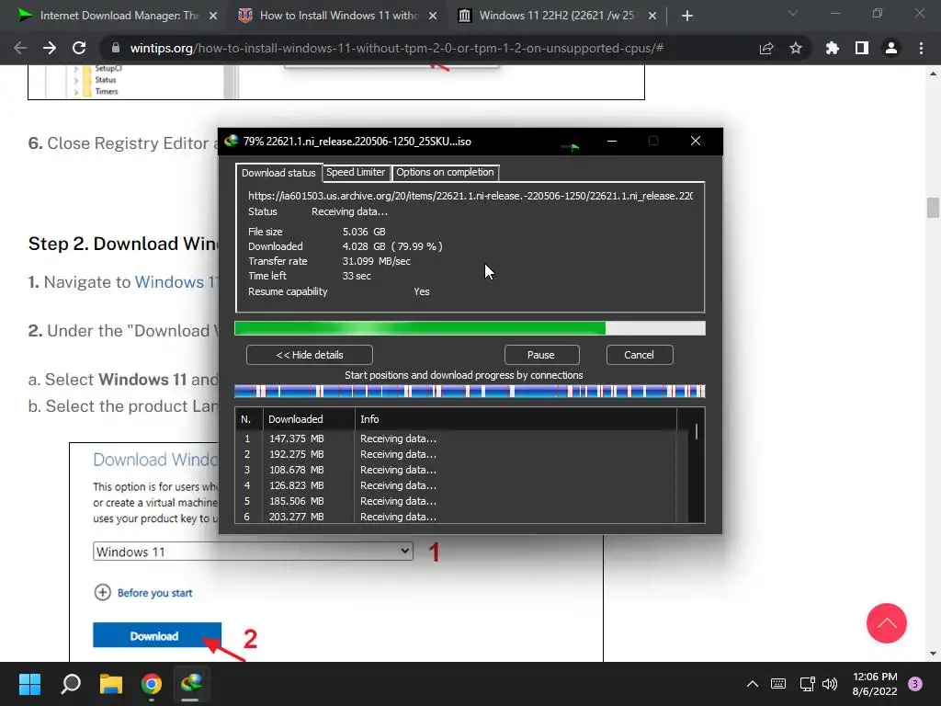Close the How to Install Windows 11 tab
941x706 pixels.
433,16
